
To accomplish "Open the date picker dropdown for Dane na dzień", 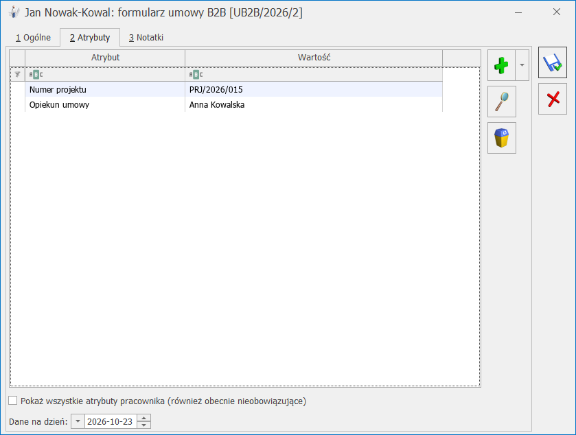I will (78, 421).
